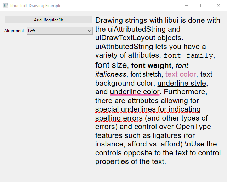227x182 pixels.
Task: Minimize the libui Text-Drawing Example window
Action: point(186,6)
